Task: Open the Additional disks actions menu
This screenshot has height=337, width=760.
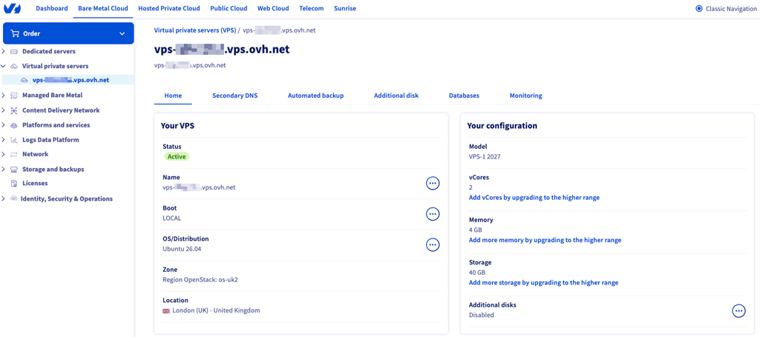Action: pyautogui.click(x=738, y=311)
